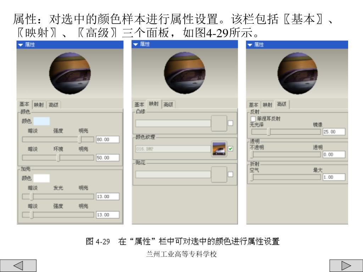This screenshot has width=363, height=272.
Task: Collapse the middle 属性 panel header triangle
Action: 135,44
